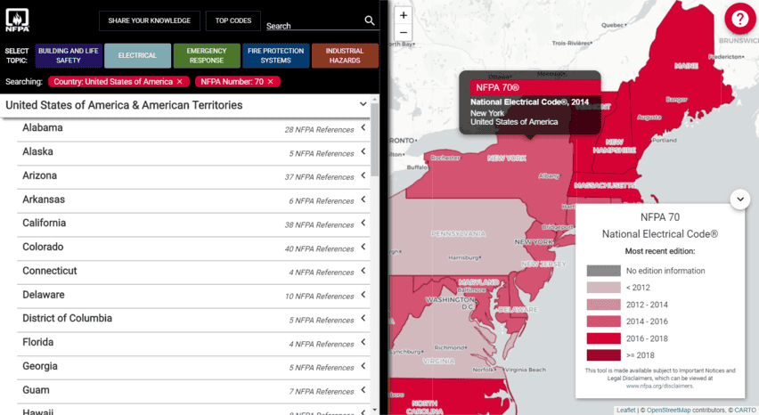Open the OpenStreetMap contributors link
This screenshot has height=415, width=759.
click(668, 411)
